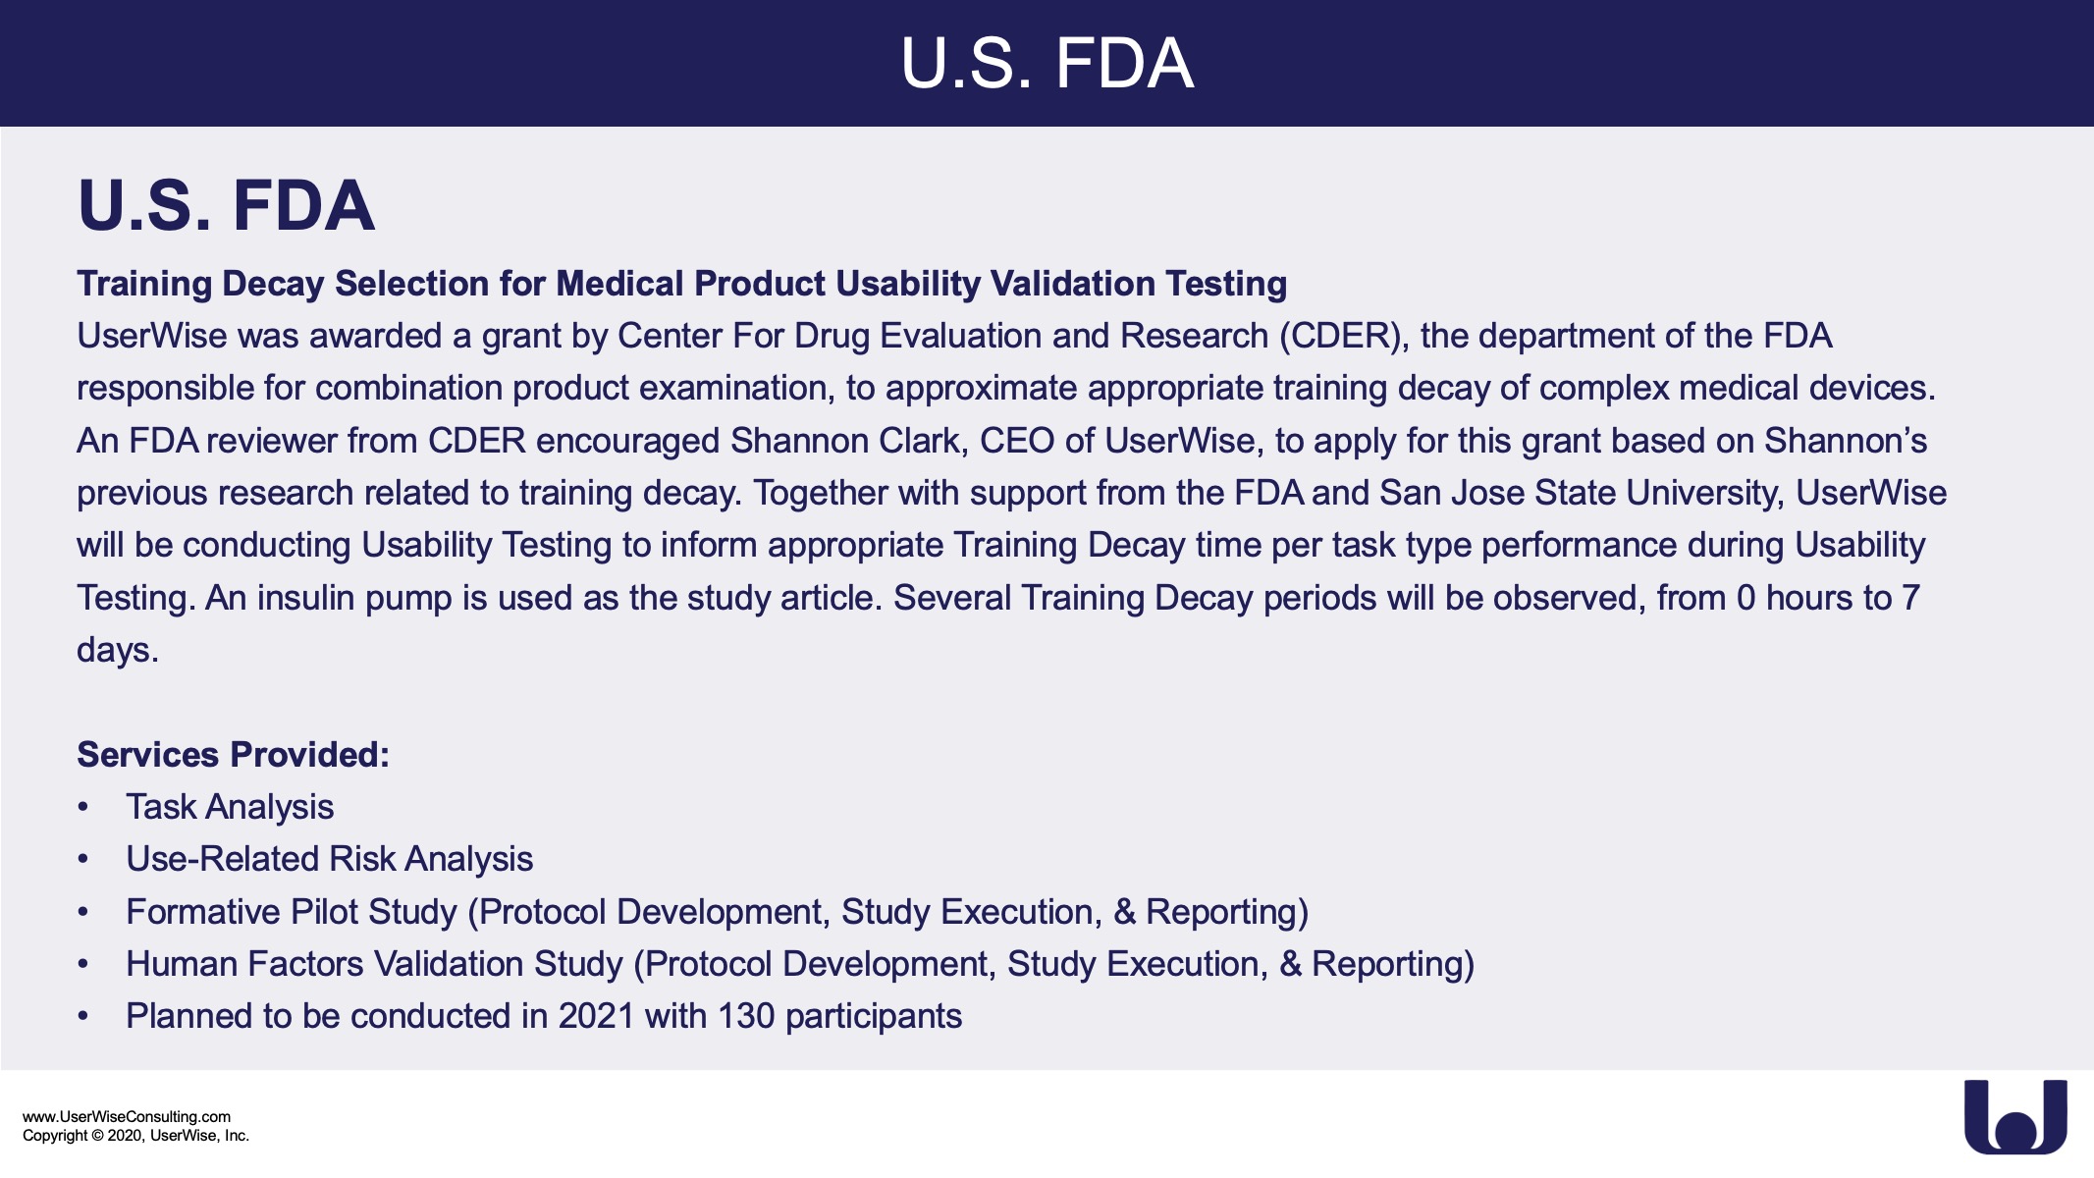Click the bullet dot beside Task Analysis
2094x1178 pixels.
83,807
